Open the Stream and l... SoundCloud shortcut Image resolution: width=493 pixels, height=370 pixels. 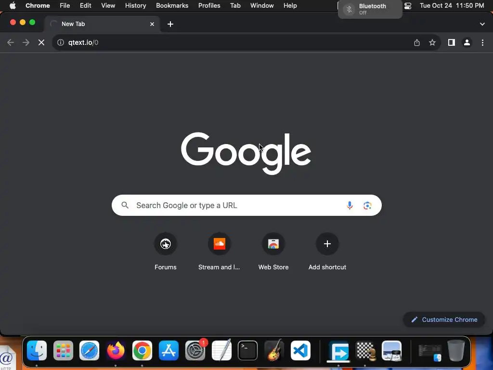219,251
